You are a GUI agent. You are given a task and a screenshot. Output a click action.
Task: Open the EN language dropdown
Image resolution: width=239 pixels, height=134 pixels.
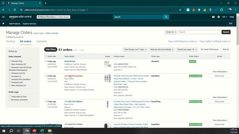point(224,17)
